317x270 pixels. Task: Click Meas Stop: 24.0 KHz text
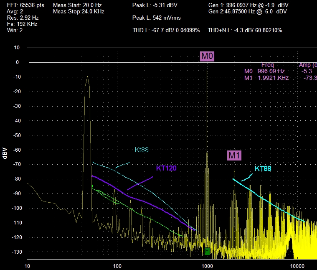79,12
